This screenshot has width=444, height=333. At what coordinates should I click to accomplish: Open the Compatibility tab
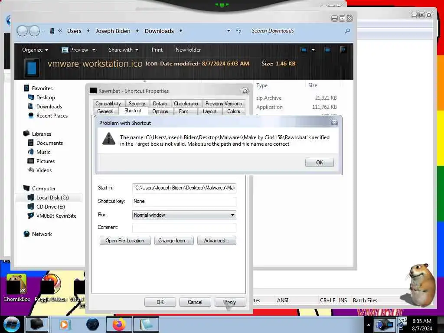[108, 104]
